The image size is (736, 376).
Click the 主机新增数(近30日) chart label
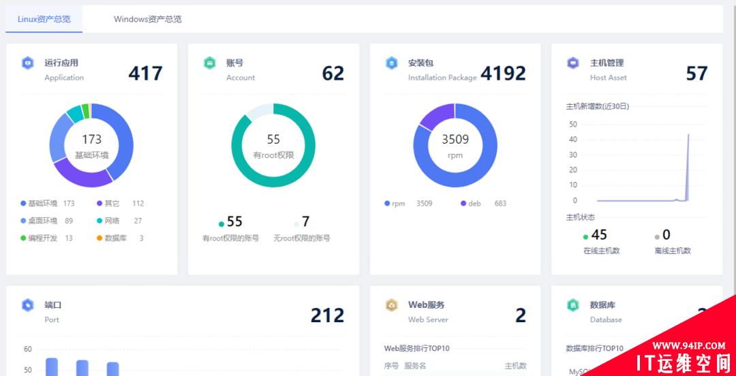(598, 106)
